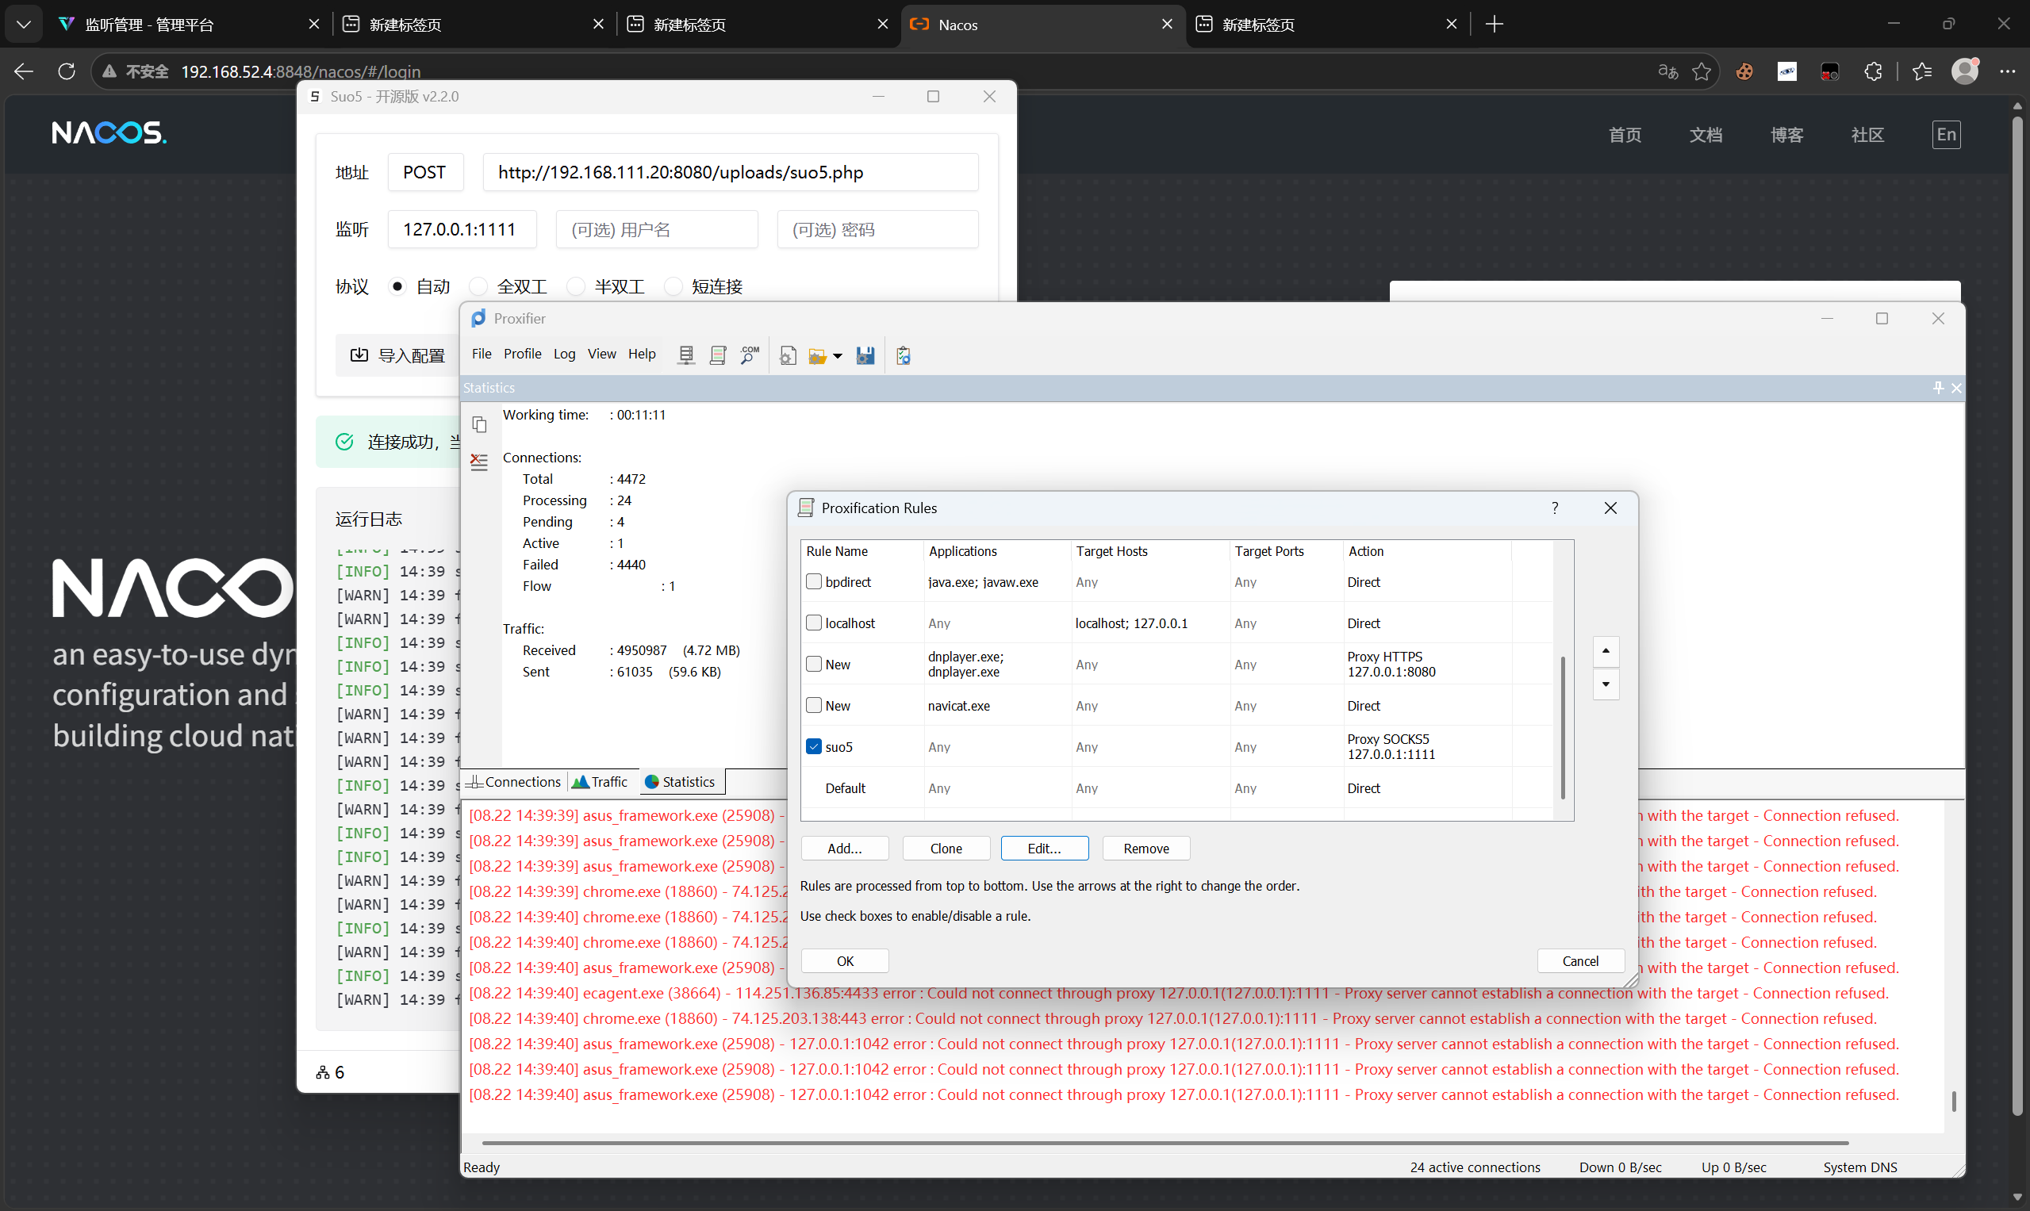Open Proxy Servers settings in Proxifier toolbar
The width and height of the screenshot is (2030, 1211).
pyautogui.click(x=686, y=355)
